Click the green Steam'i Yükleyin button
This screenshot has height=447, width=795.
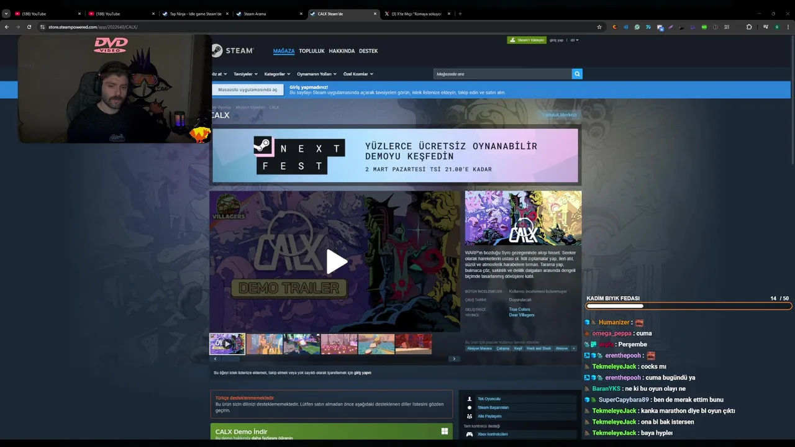coord(527,40)
